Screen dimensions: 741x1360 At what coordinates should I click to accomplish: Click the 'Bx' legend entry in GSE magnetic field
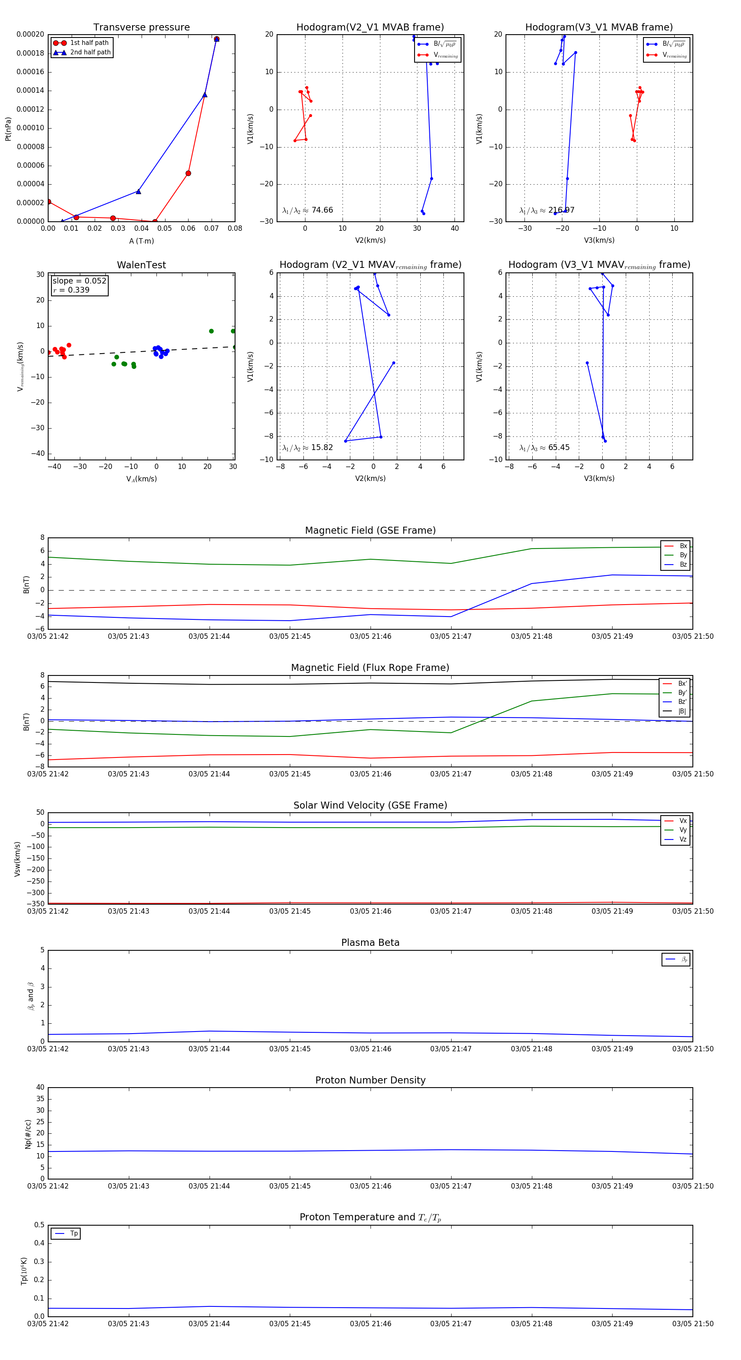coord(676,546)
